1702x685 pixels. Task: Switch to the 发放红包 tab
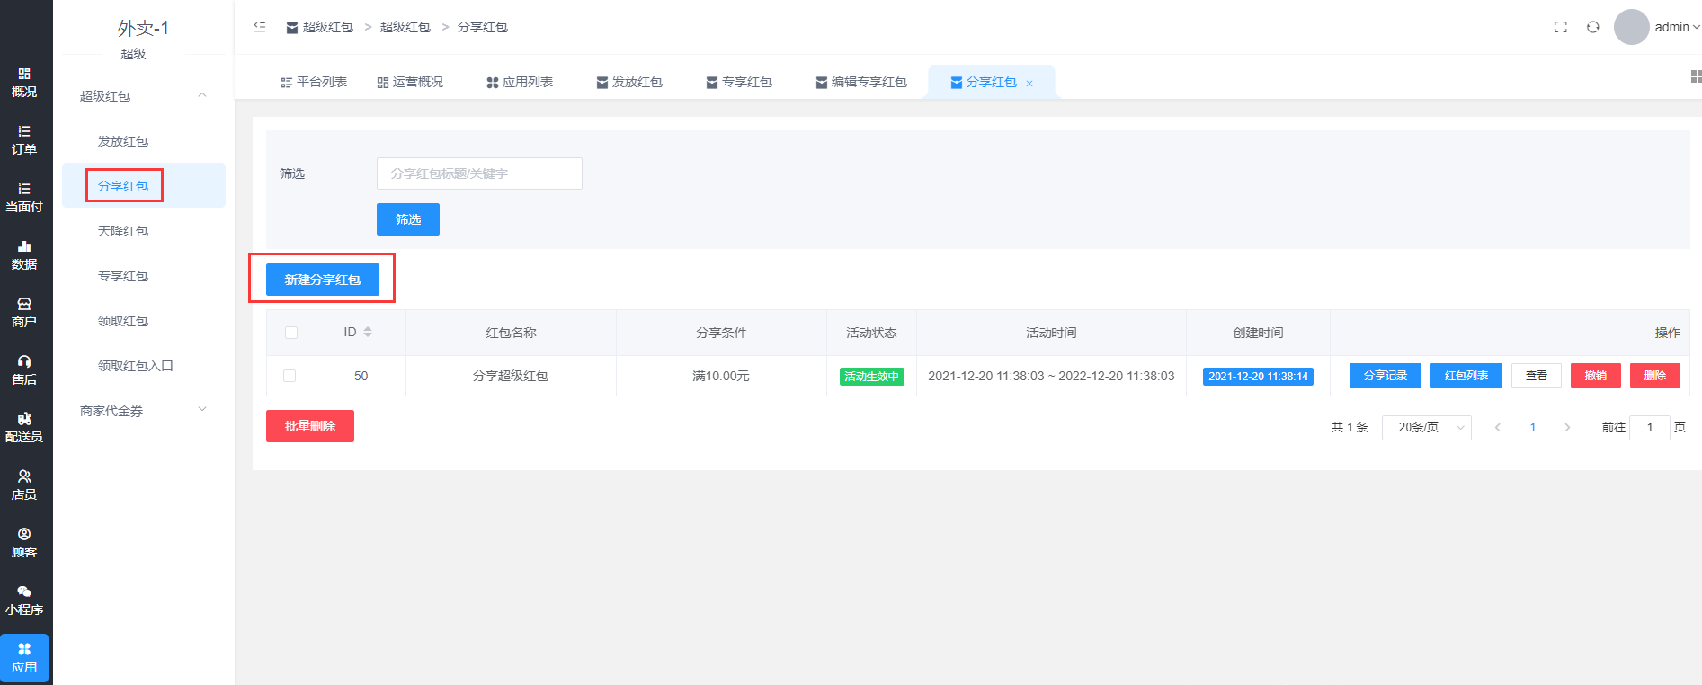629,82
